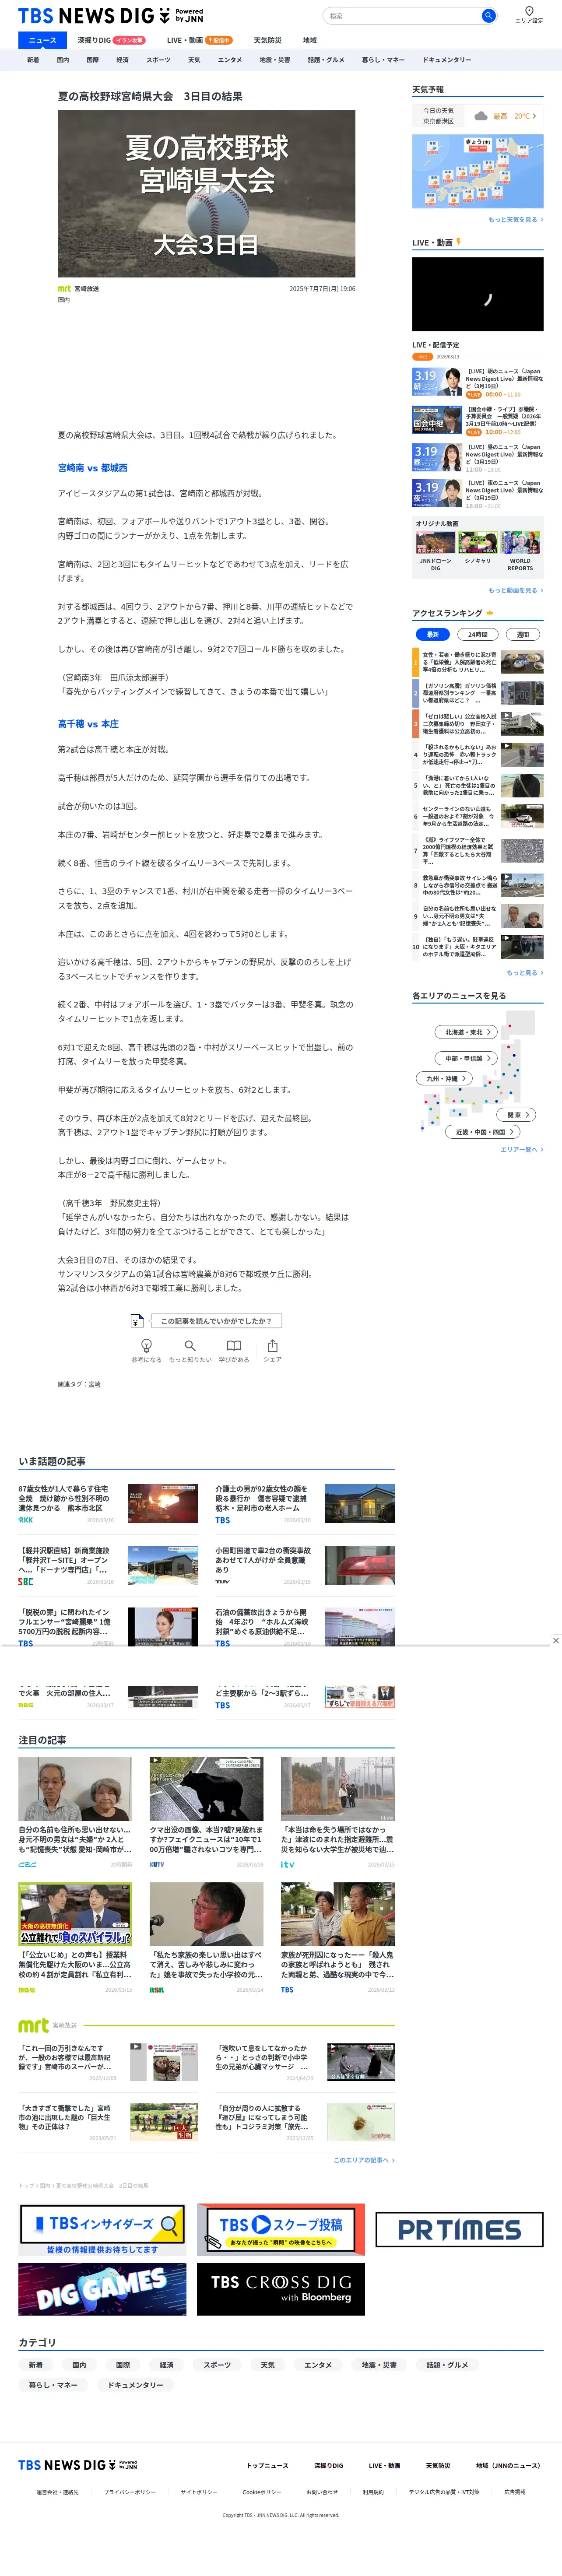Select 24時間 ranking filter pill

tap(478, 634)
